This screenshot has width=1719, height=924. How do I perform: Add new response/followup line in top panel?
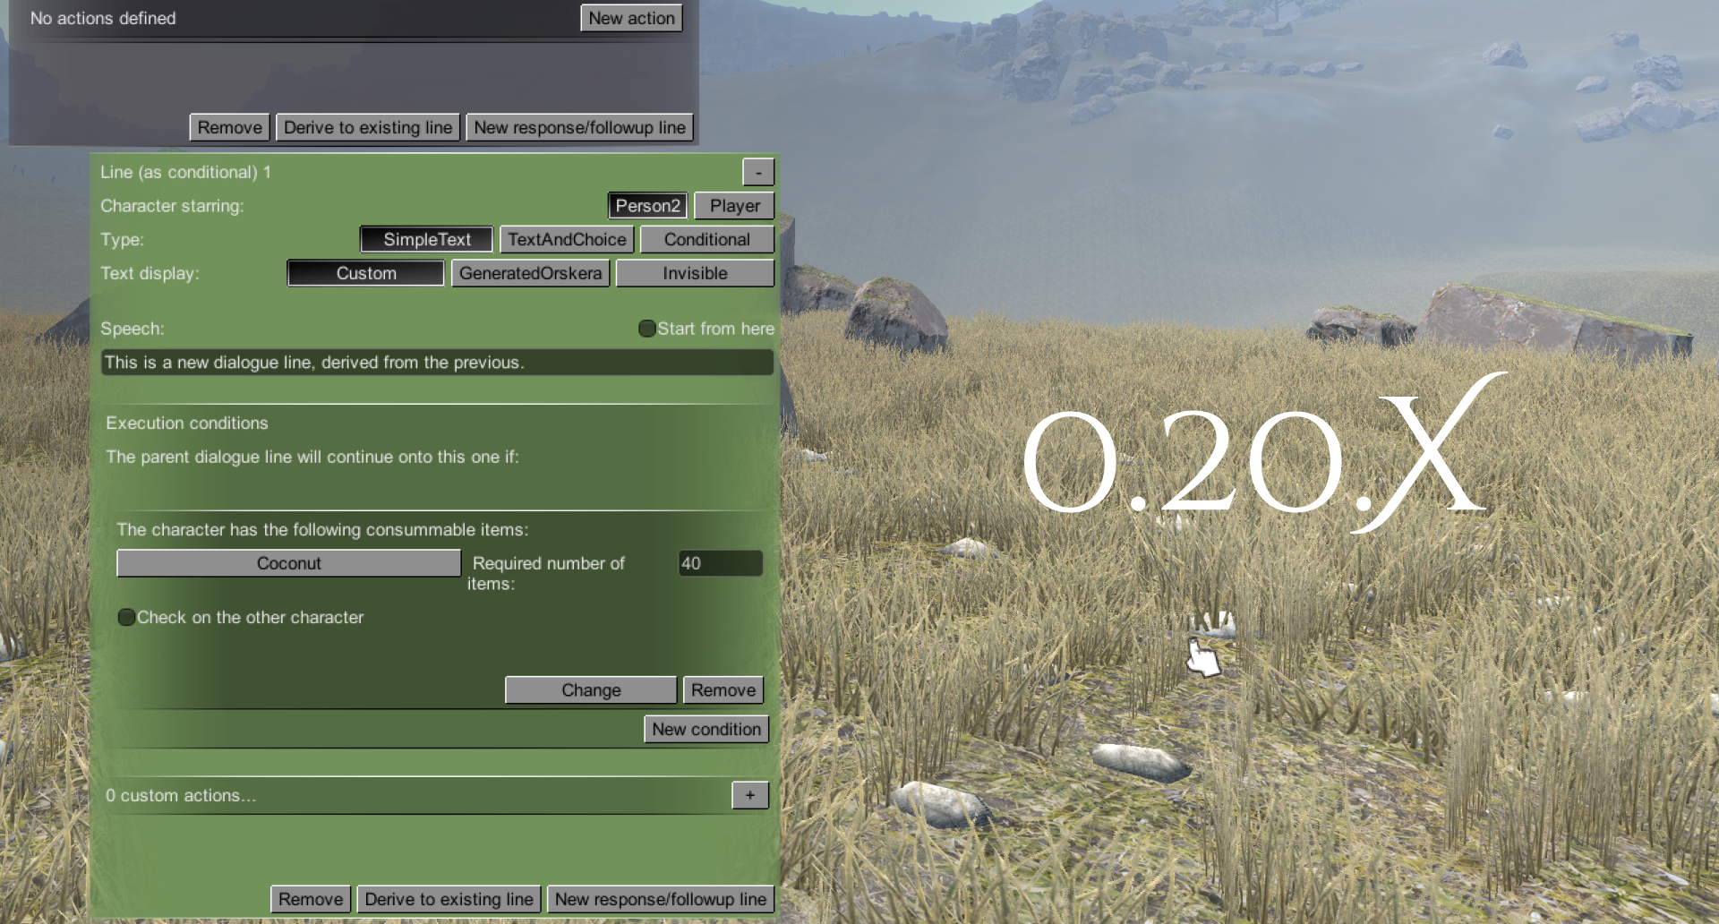580,127
